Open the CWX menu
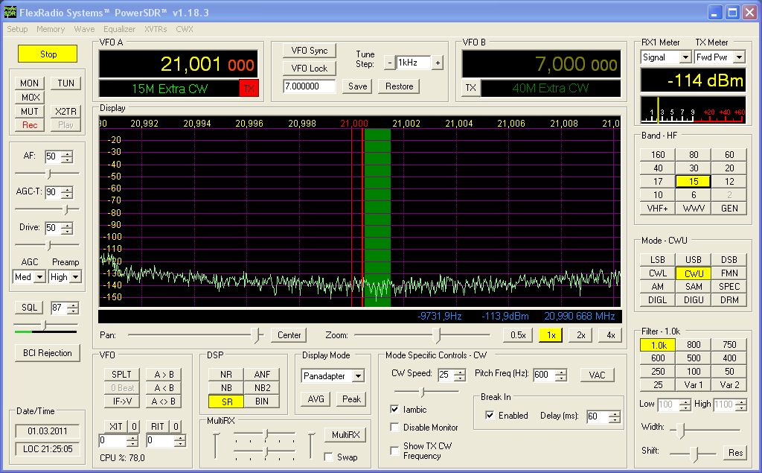 [x=185, y=29]
